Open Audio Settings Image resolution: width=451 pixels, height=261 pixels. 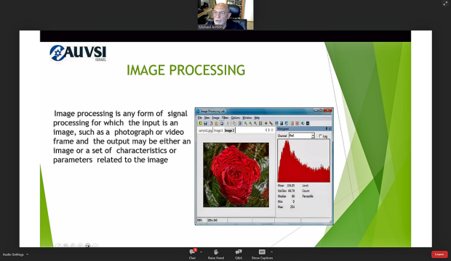pos(13,254)
